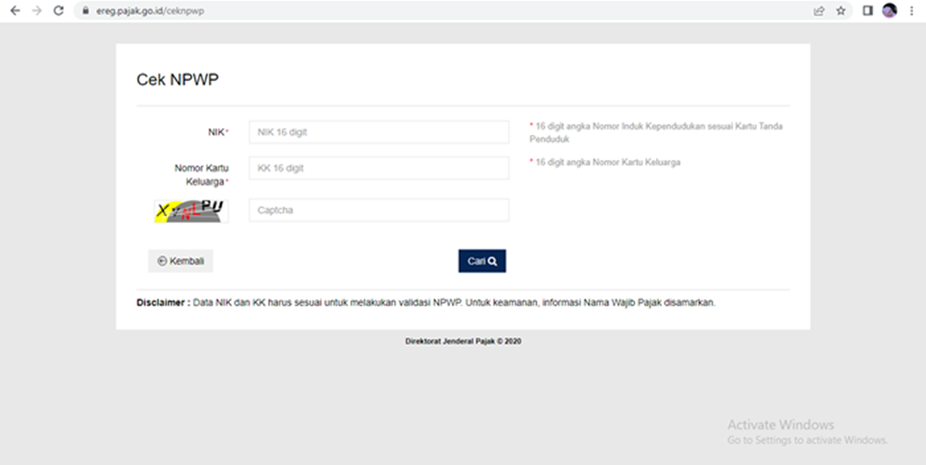Open the Chrome three-dot menu
This screenshot has width=926, height=465.
912,11
